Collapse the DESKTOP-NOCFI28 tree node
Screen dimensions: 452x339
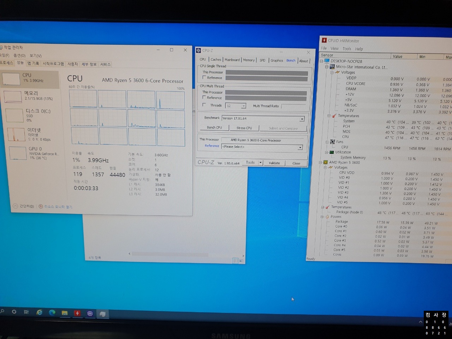321,61
